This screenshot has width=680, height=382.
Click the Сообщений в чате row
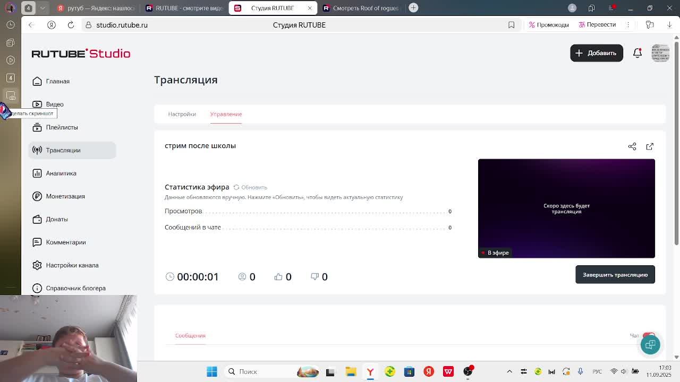click(x=308, y=227)
